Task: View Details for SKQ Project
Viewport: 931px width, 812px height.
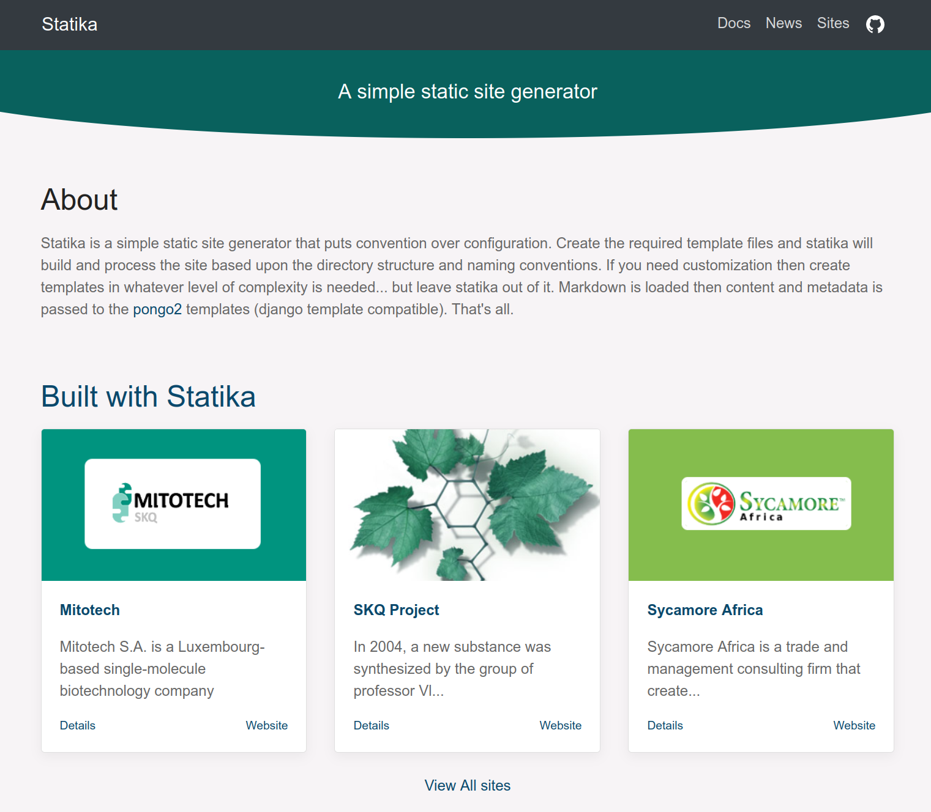Action: 372,726
